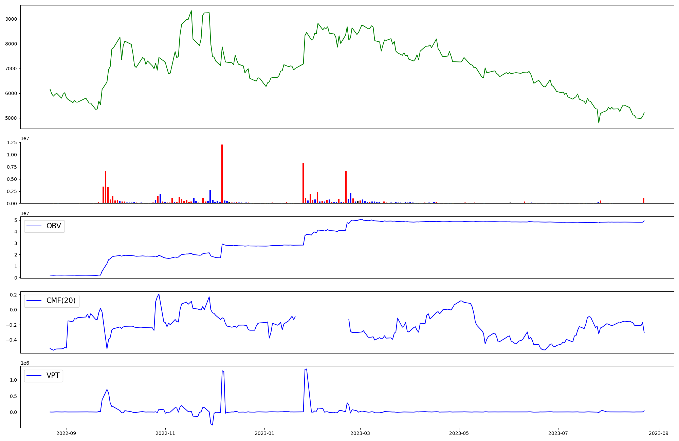This screenshot has width=679, height=441.
Task: Click the 9000 price axis label
Action: pyautogui.click(x=11, y=19)
